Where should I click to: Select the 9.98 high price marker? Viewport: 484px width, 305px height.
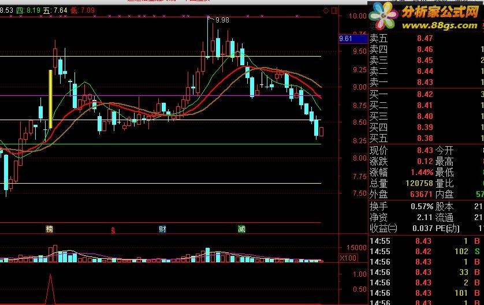(x=222, y=20)
